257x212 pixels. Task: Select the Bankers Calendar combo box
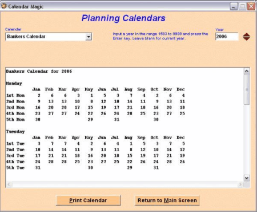pos(49,37)
